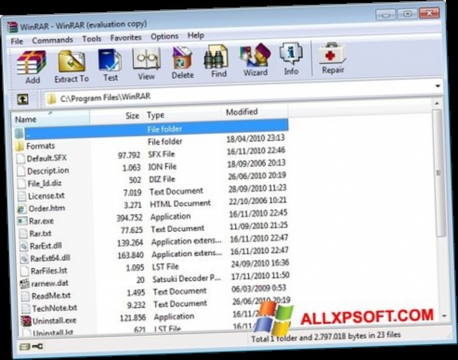Open the Tools menu

pyautogui.click(x=92, y=39)
